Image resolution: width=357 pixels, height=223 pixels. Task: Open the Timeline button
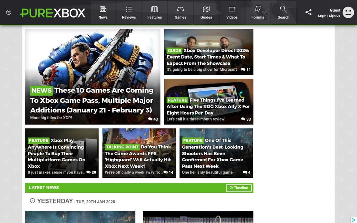point(238,188)
